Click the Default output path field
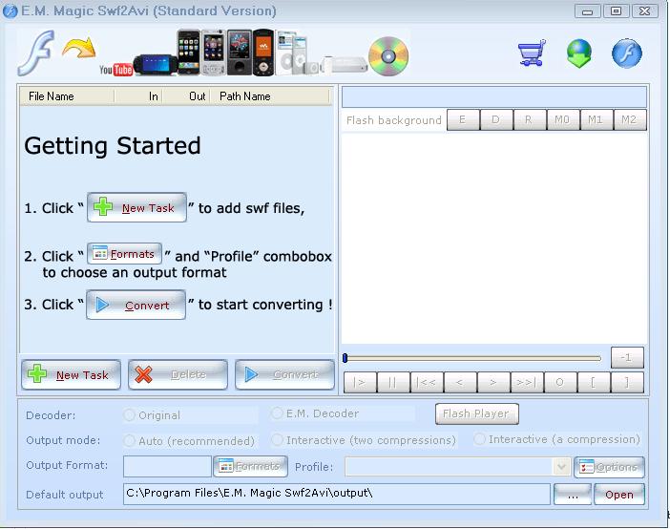 (x=337, y=494)
